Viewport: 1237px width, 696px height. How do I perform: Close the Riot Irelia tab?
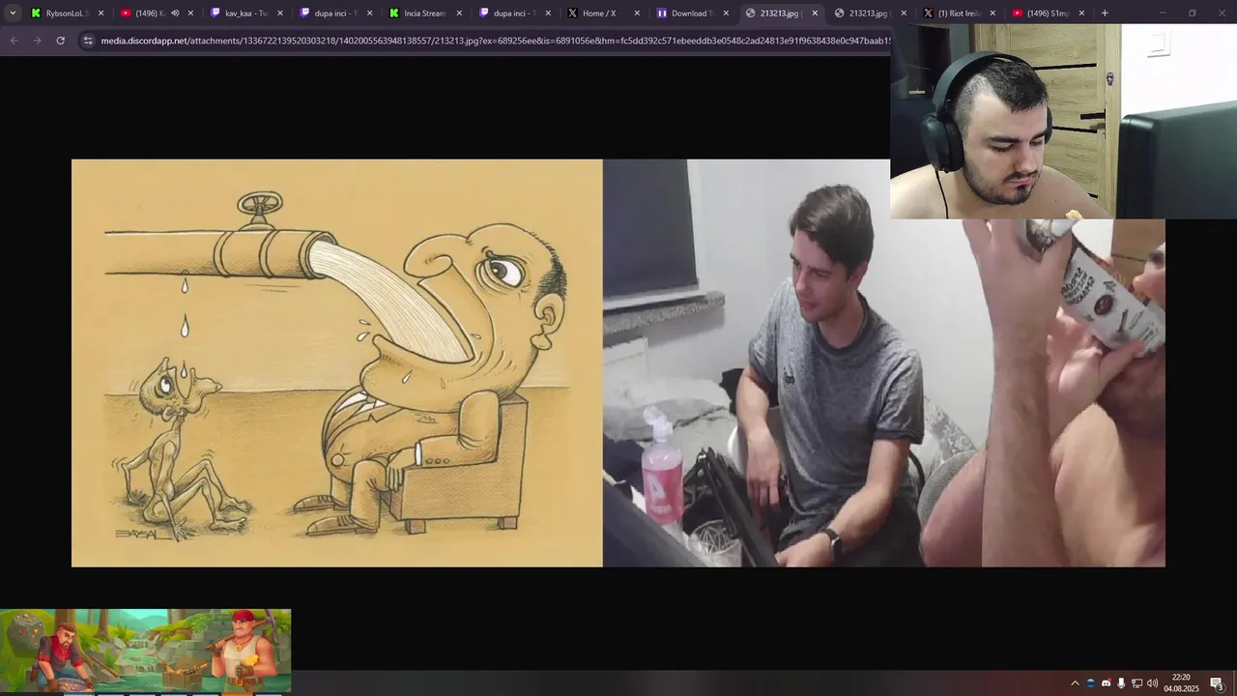[992, 14]
